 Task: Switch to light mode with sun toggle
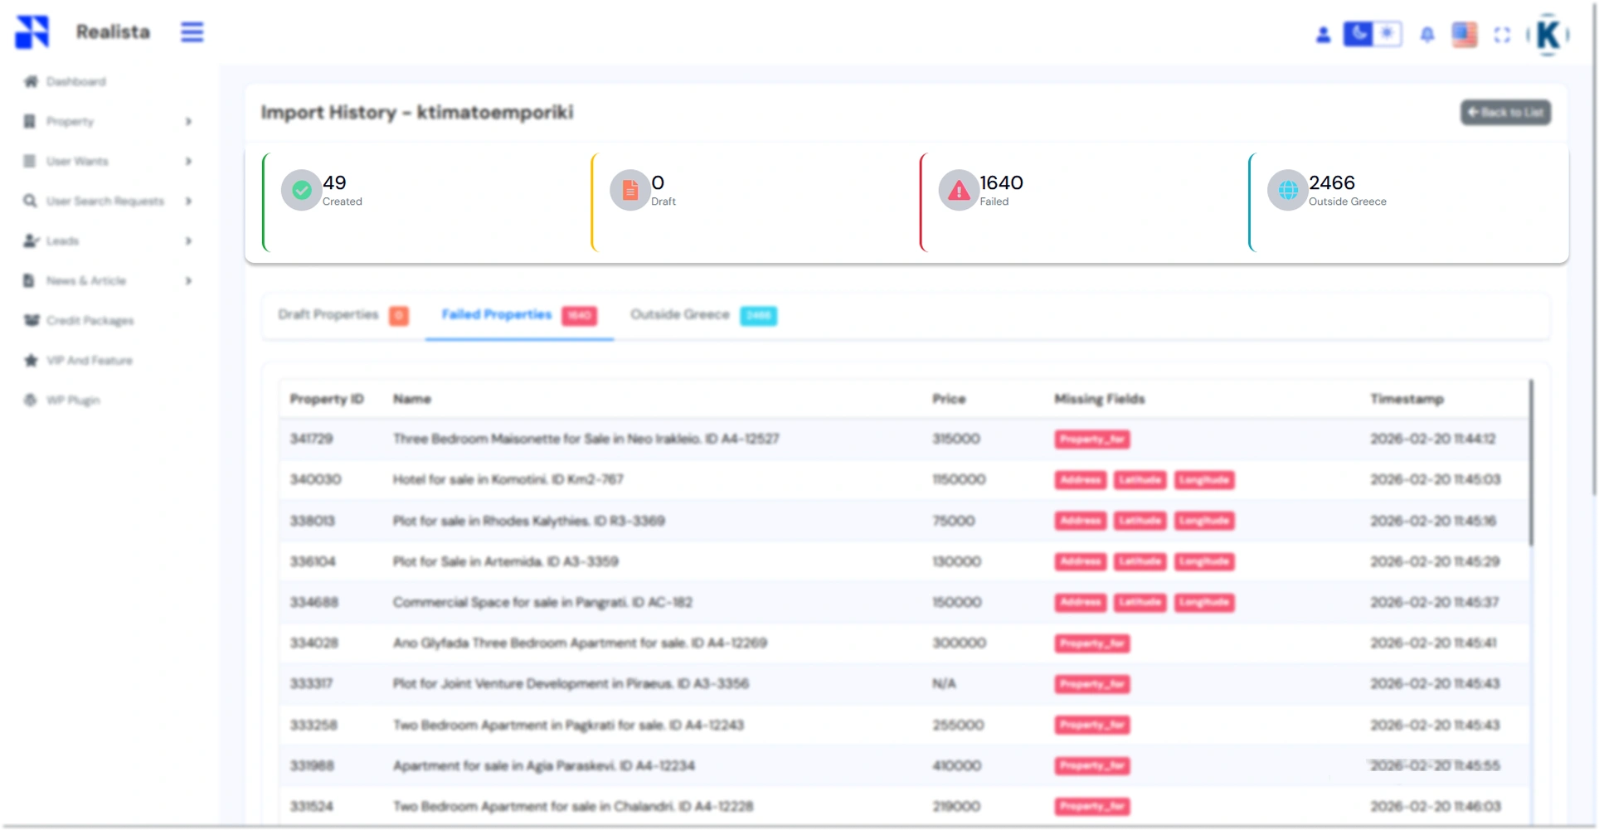1387,34
